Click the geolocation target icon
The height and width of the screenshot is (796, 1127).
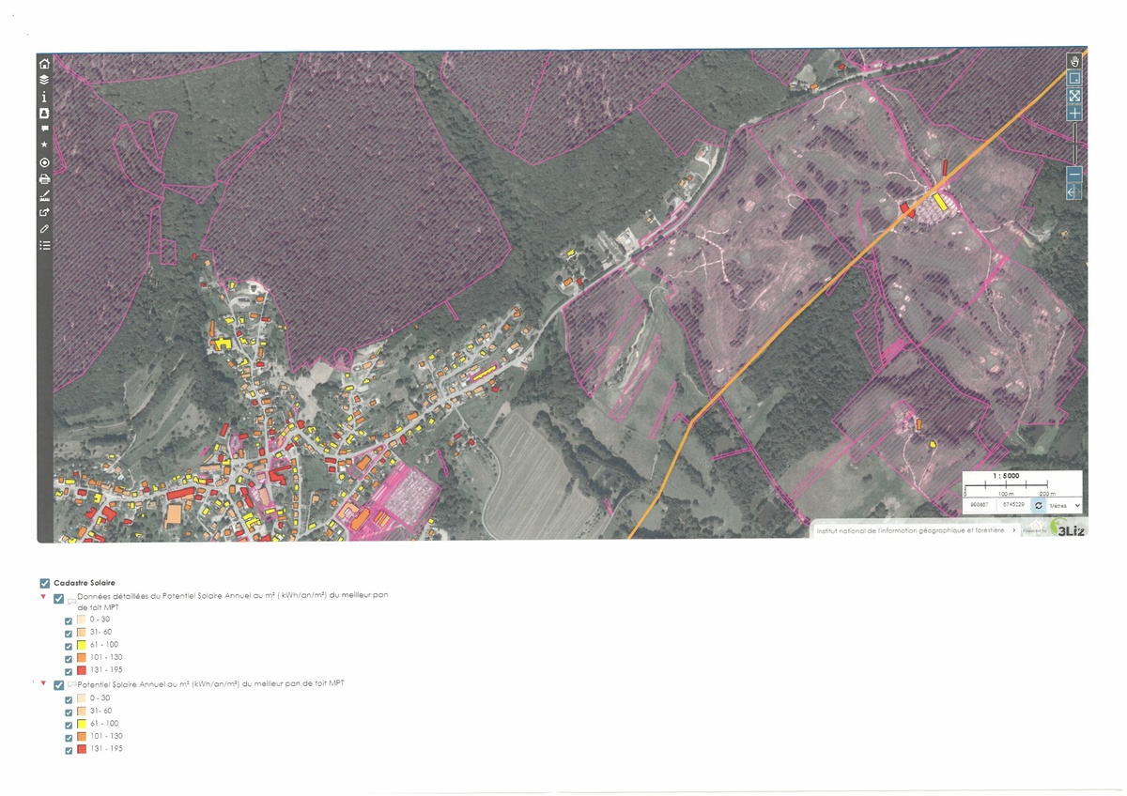tap(44, 162)
